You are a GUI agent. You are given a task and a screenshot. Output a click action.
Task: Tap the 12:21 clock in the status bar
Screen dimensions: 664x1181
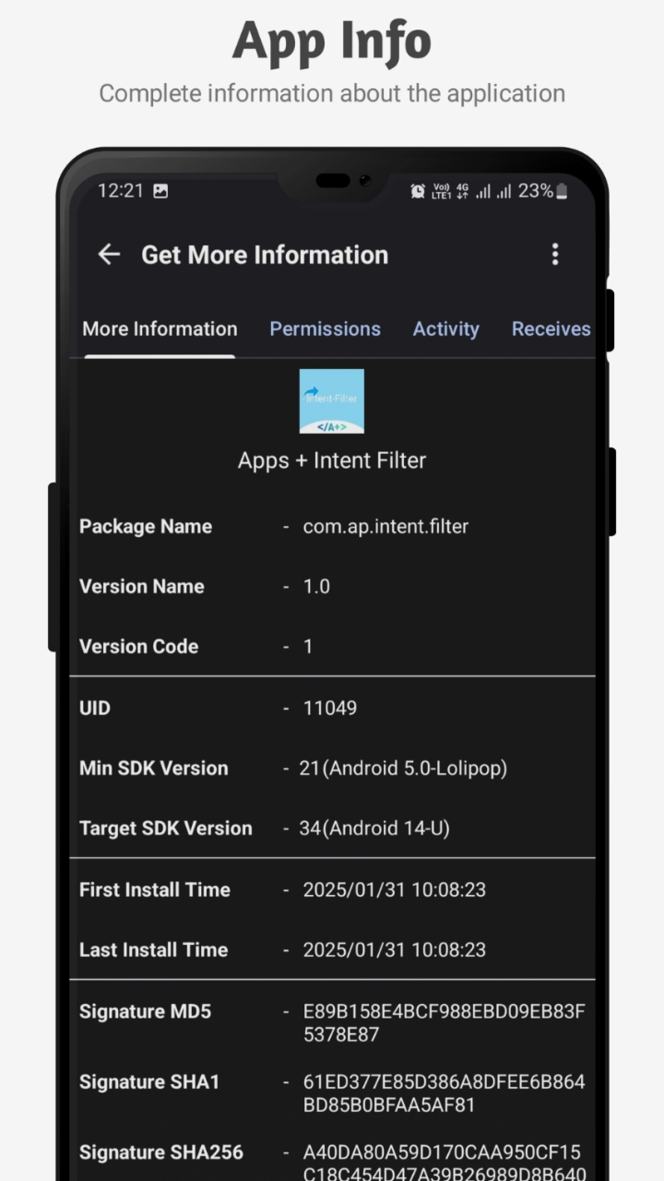pos(121,191)
